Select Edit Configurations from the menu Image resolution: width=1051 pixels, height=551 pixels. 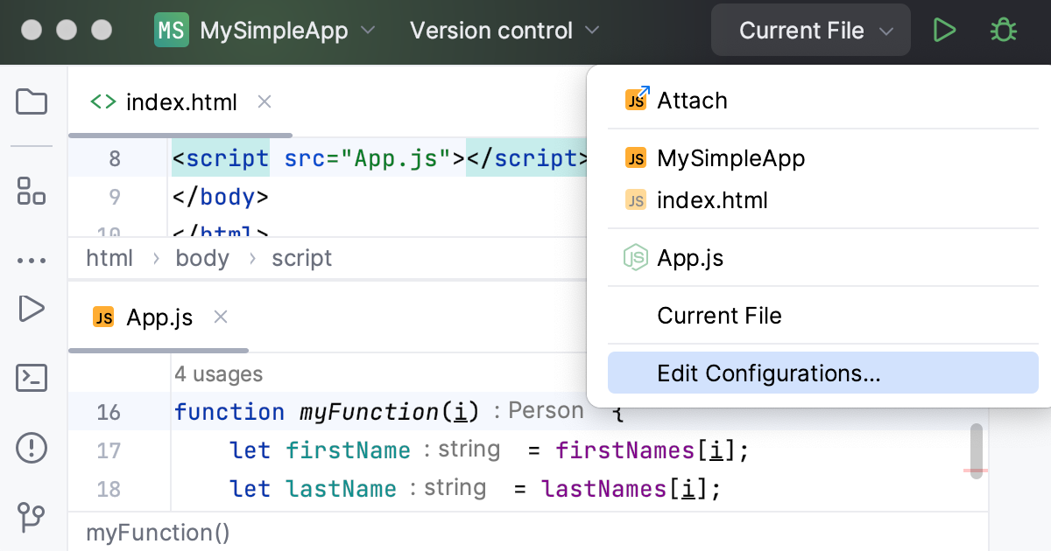pos(769,373)
